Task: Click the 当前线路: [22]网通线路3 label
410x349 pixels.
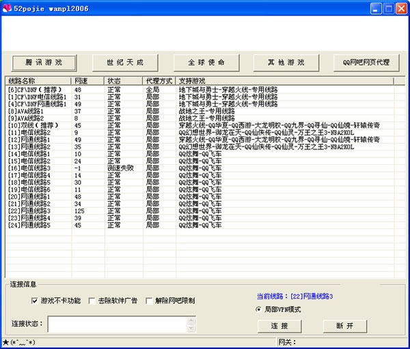Action: 295,297
